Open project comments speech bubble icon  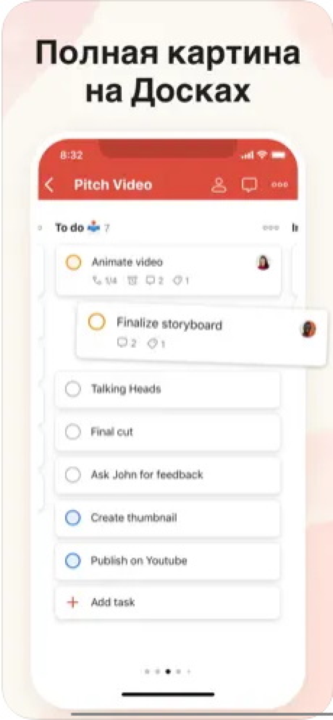click(x=249, y=185)
